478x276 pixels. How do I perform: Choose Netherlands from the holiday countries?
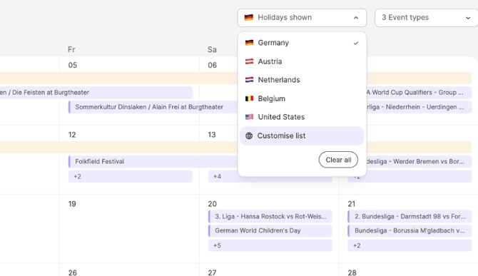pyautogui.click(x=302, y=80)
